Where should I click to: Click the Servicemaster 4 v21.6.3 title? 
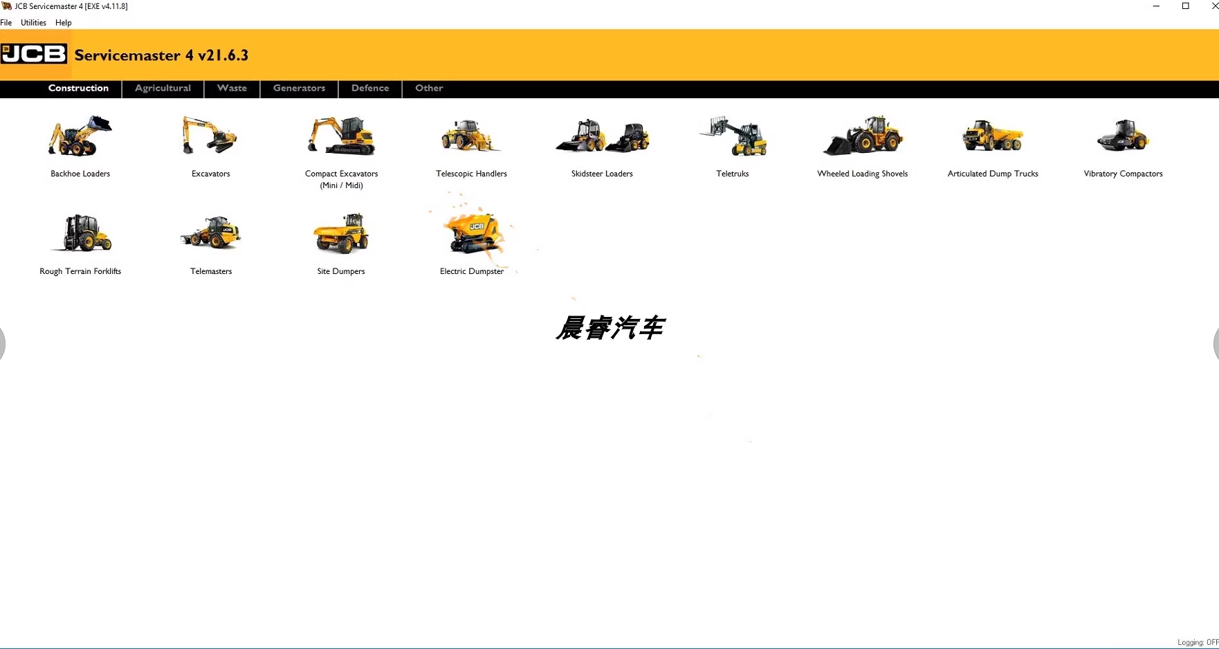(161, 55)
